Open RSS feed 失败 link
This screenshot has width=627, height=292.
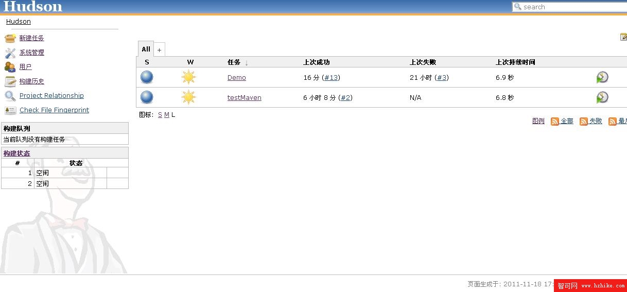(x=596, y=121)
